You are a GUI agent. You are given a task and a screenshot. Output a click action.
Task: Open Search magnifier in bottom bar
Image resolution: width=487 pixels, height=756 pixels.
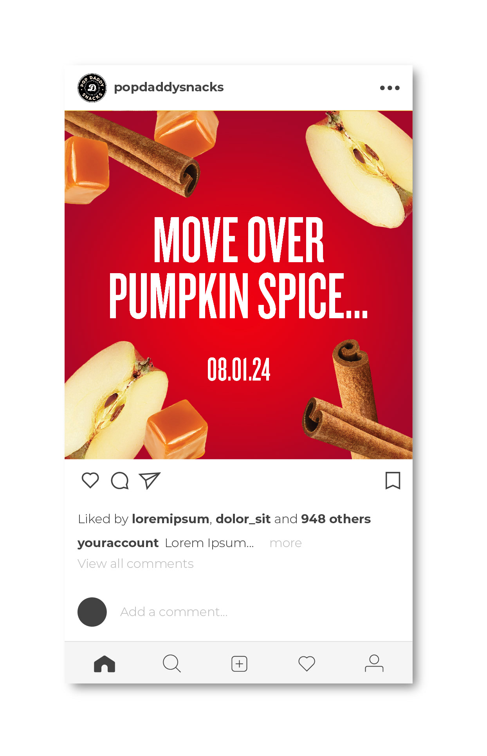[x=172, y=664]
